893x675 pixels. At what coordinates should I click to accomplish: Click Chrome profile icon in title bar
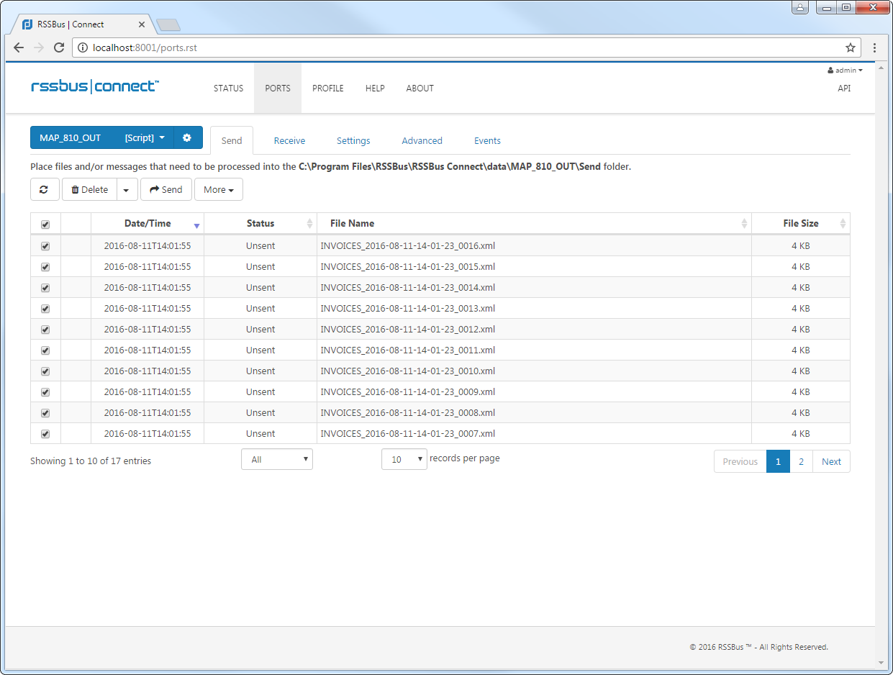[x=800, y=8]
